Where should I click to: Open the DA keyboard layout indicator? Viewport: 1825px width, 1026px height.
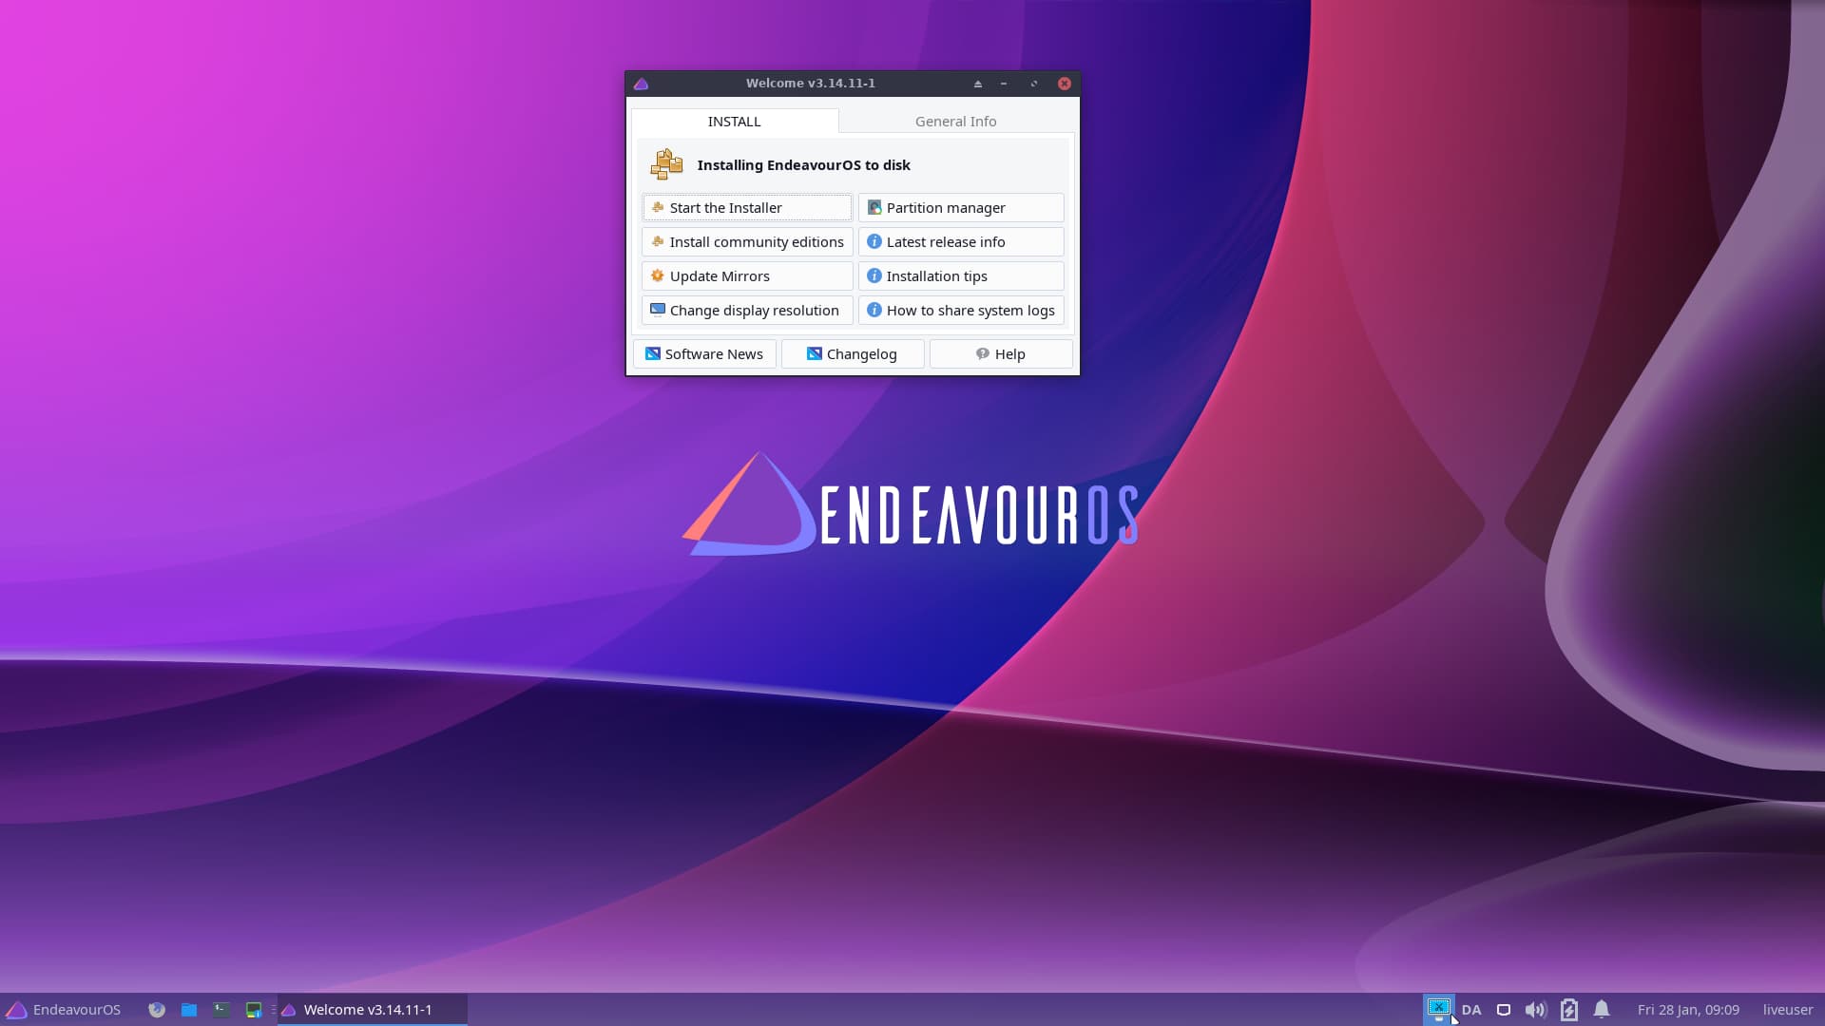pos(1471,1010)
